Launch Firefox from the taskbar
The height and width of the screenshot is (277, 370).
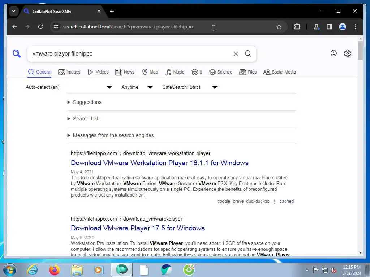coord(54,270)
